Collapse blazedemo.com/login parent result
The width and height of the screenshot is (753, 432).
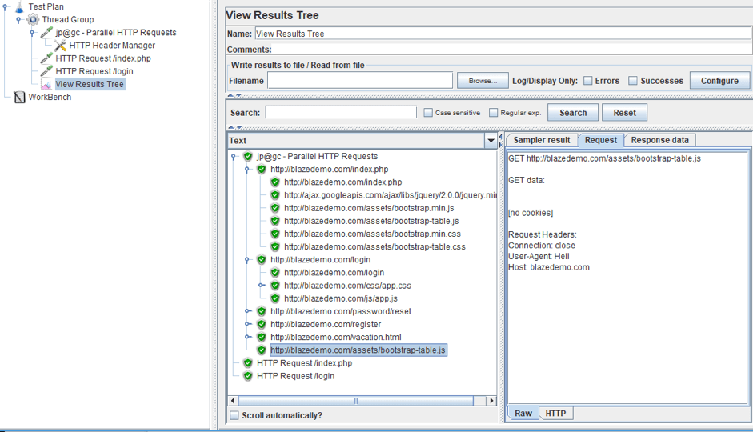[247, 260]
